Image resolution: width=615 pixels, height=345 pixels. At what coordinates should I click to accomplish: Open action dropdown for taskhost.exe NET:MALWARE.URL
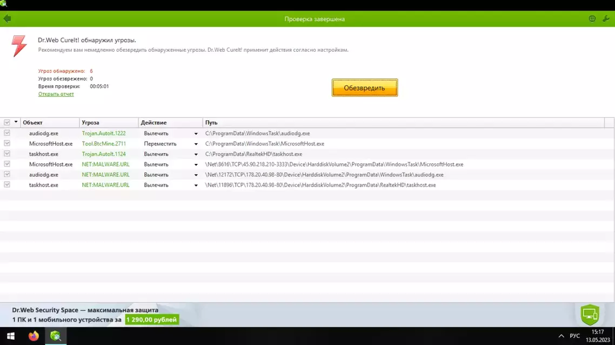(x=196, y=185)
